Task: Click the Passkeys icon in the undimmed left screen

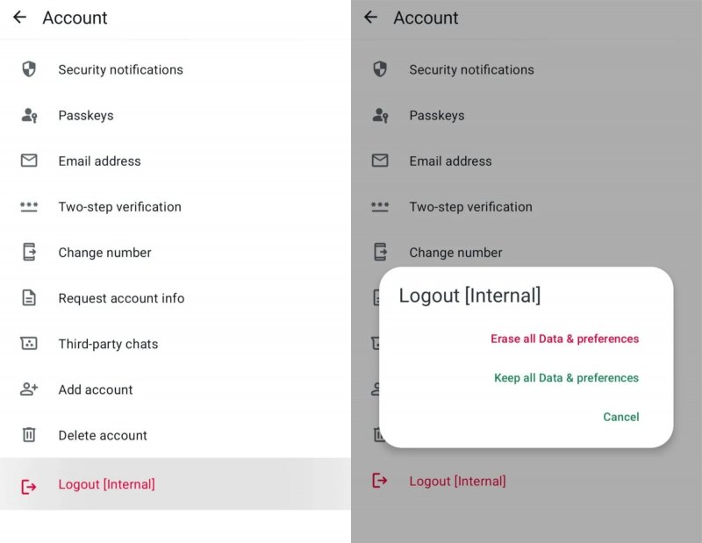Action: click(x=29, y=115)
